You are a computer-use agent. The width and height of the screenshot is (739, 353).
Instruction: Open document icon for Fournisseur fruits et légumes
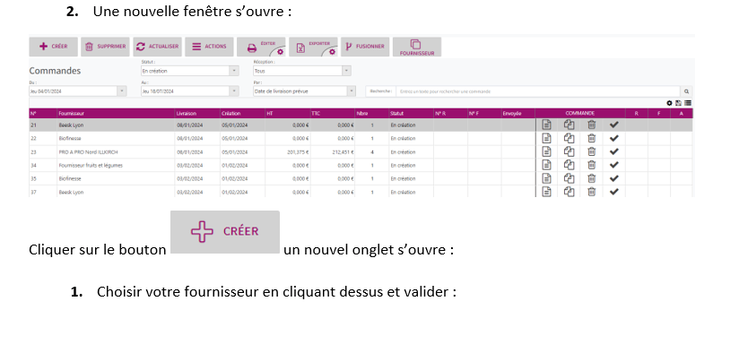tap(546, 165)
